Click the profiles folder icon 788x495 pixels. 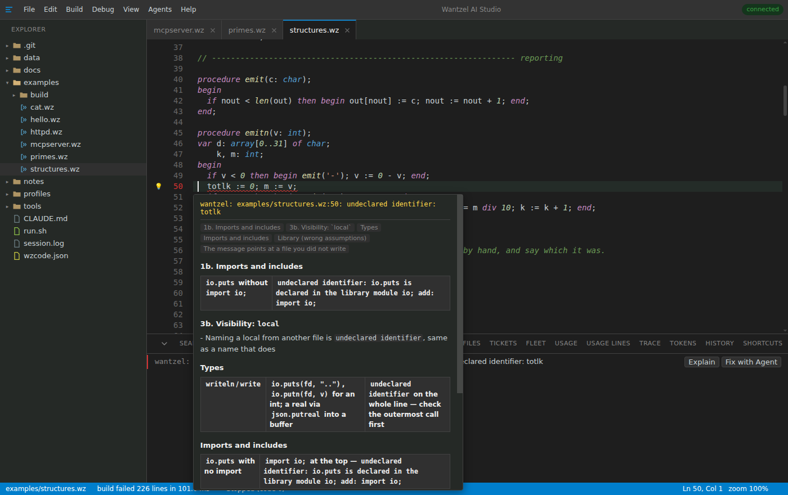click(17, 194)
